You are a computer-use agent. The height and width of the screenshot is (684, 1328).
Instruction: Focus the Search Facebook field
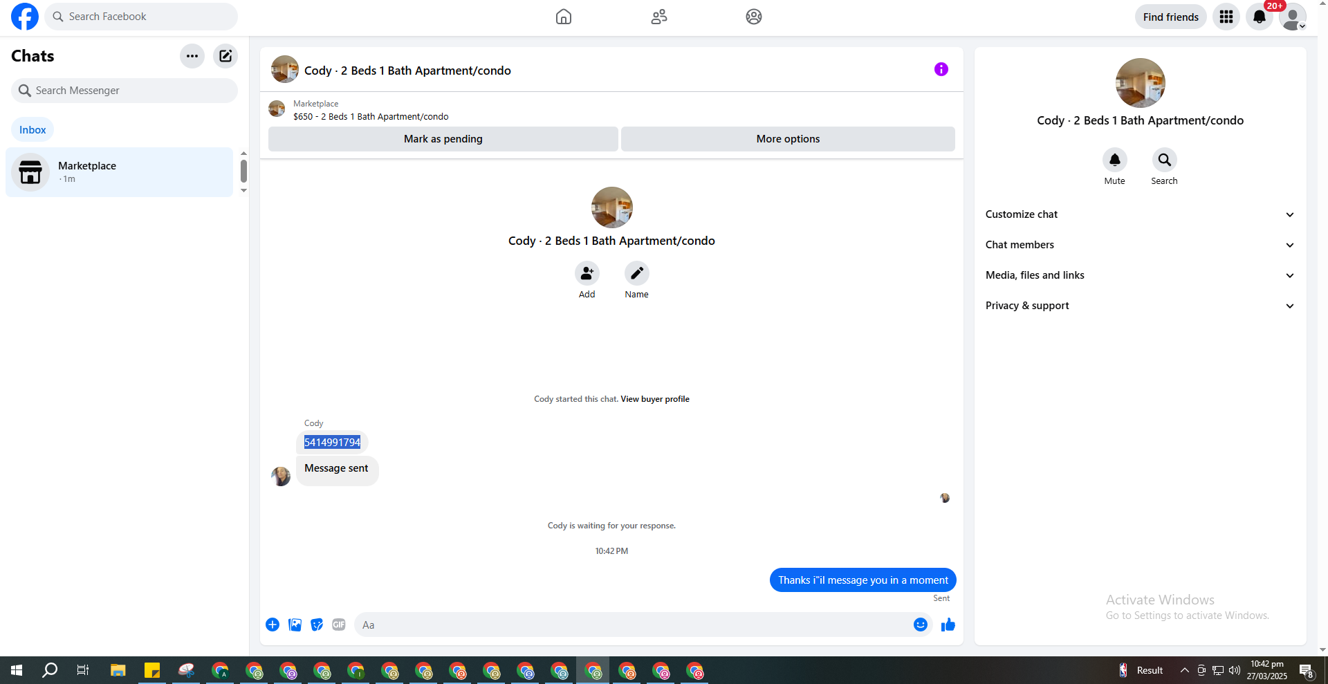(x=141, y=17)
